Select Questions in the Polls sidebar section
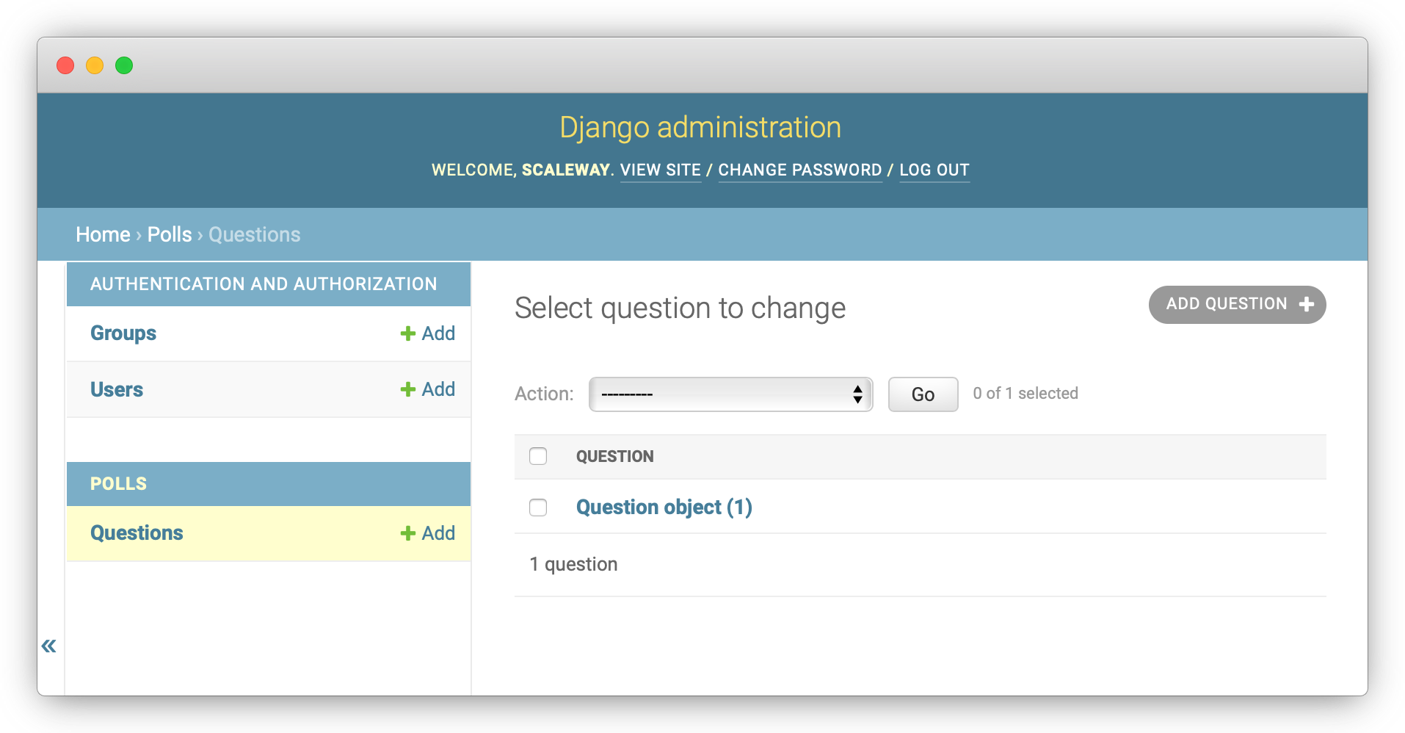Screen dimensions: 1405x733 point(137,533)
